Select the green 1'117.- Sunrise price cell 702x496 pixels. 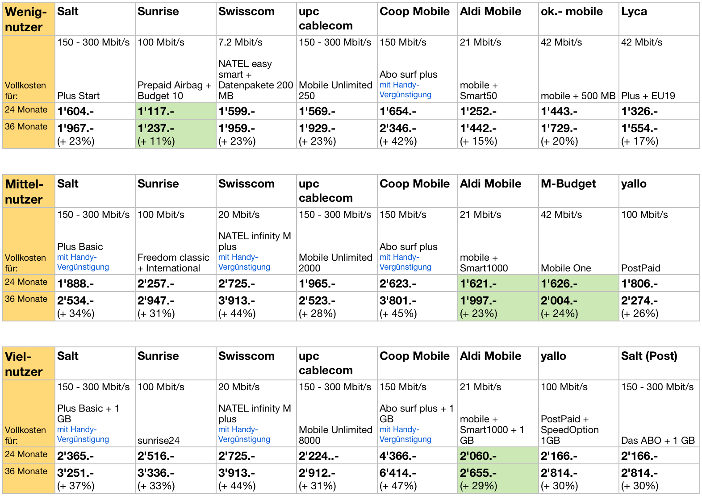175,111
